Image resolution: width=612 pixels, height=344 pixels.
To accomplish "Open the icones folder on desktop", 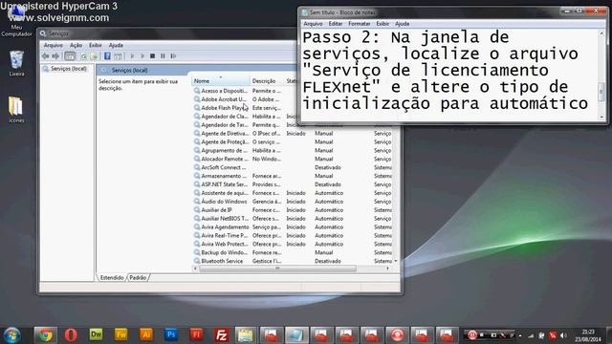I will pos(16,109).
